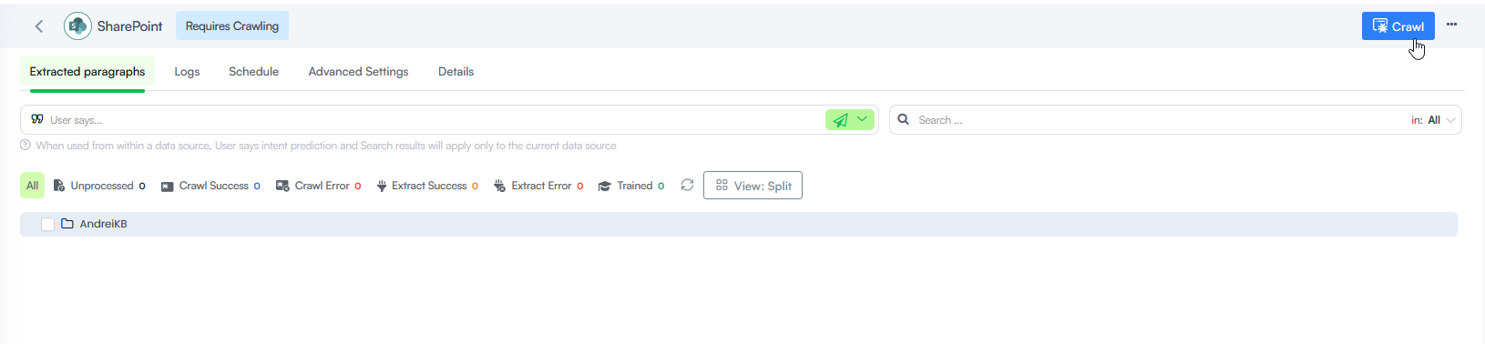
Task: Open the three-dots more options menu
Action: (x=1451, y=25)
